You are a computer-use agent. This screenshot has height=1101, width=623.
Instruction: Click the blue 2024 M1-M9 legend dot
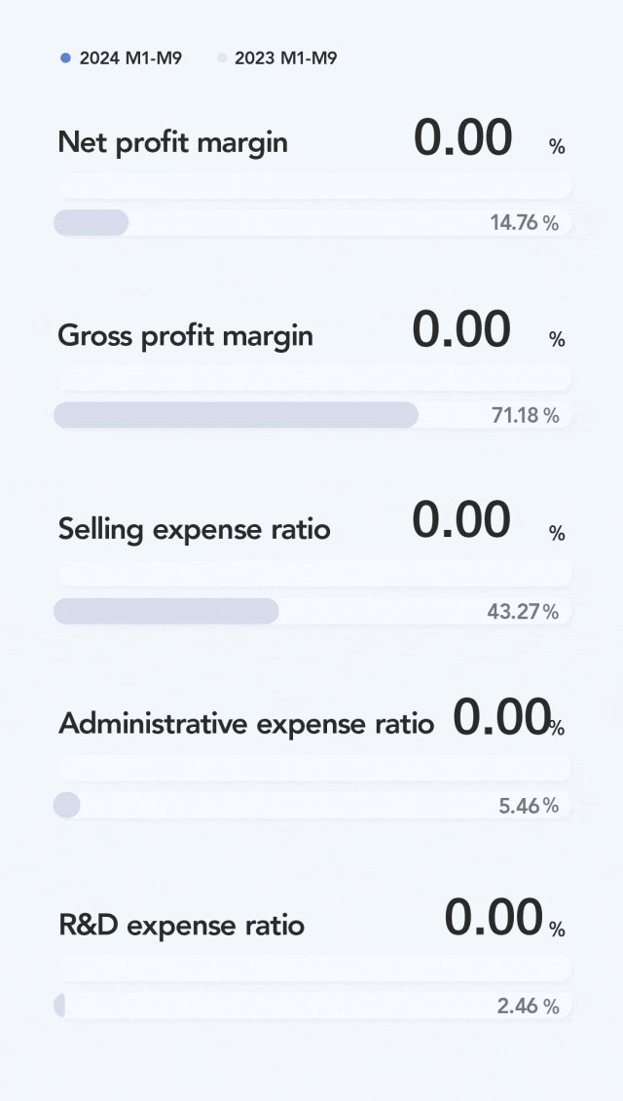(65, 58)
